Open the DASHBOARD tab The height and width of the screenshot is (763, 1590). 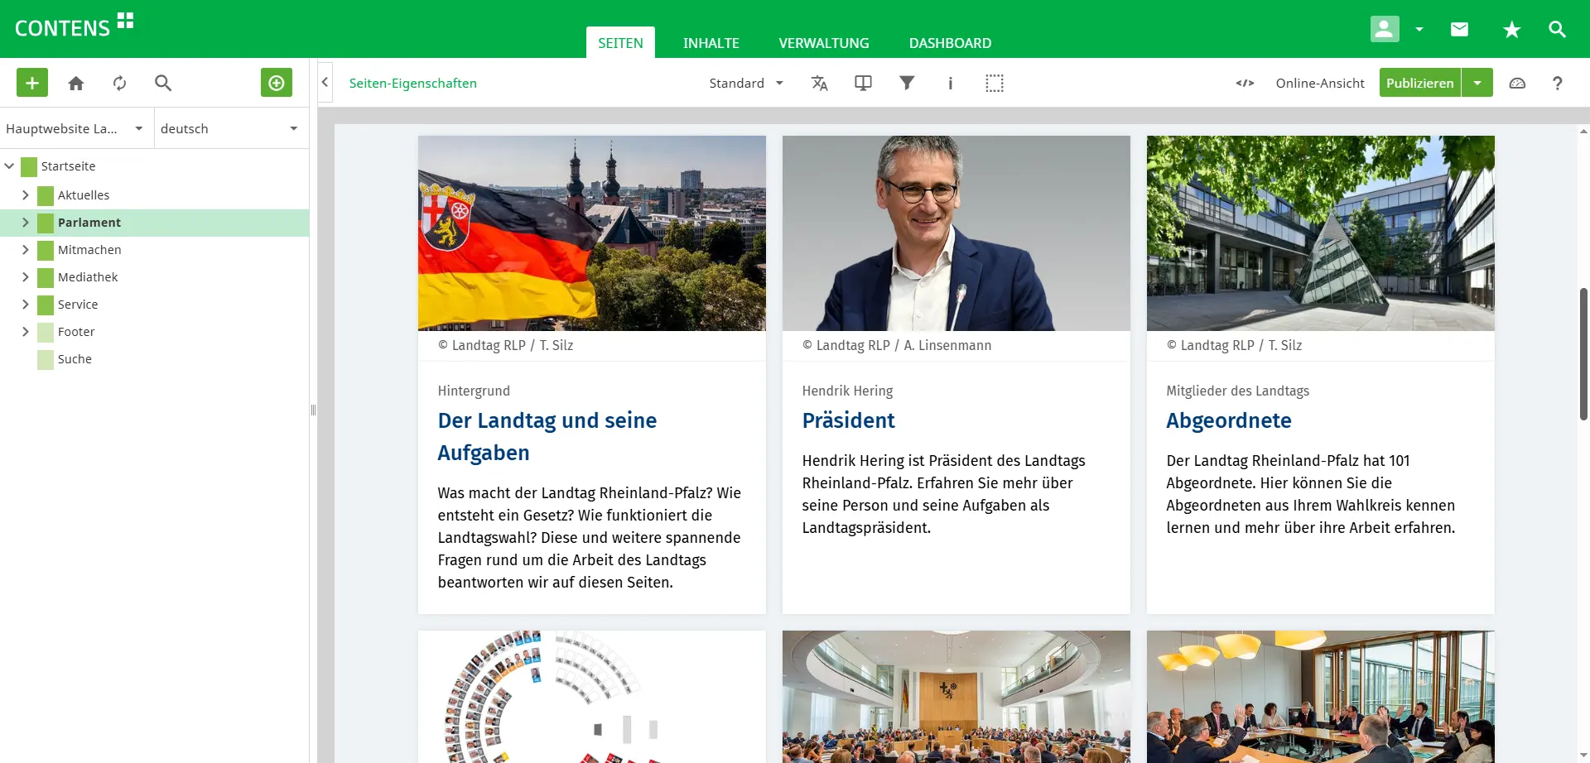pos(950,43)
